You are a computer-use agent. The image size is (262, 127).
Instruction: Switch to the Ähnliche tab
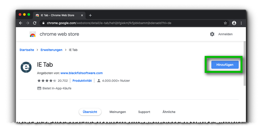pos(169,112)
